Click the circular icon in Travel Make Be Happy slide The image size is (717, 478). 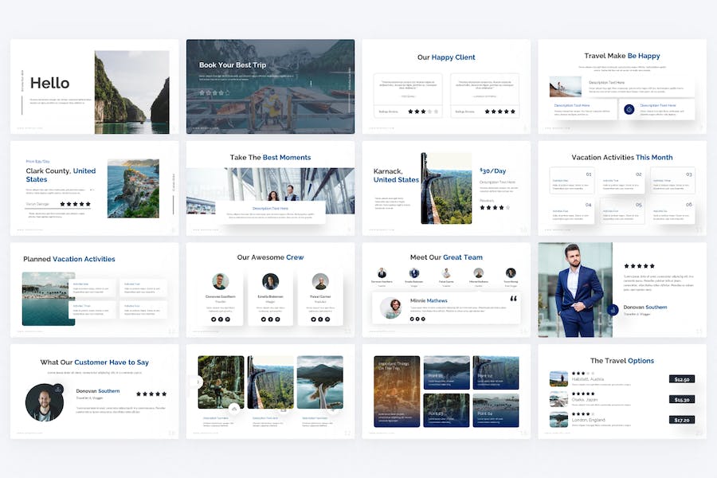click(629, 109)
